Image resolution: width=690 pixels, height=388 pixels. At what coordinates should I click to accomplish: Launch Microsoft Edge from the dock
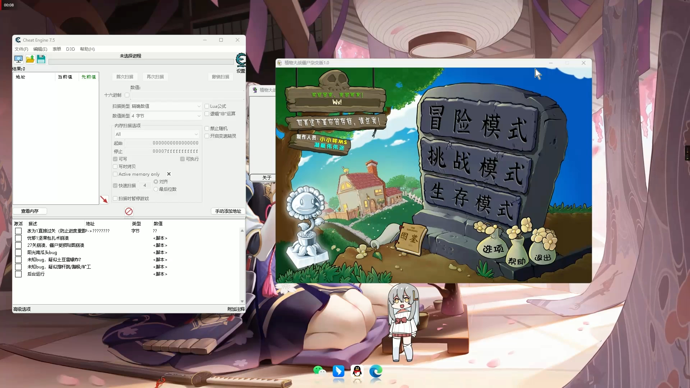tap(376, 371)
